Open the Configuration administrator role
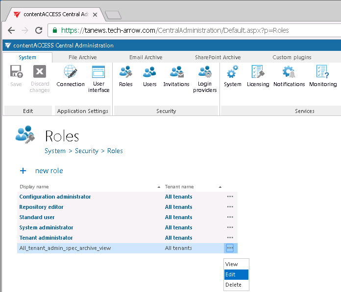This screenshot has width=341, height=292. (55, 197)
